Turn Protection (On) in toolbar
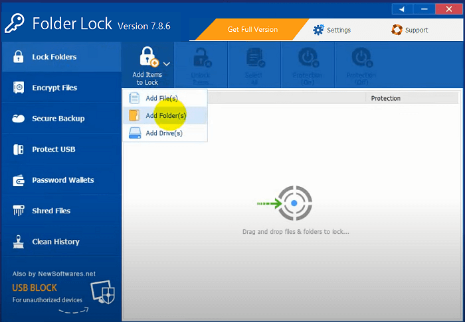Image resolution: width=465 pixels, height=322 pixels. click(x=307, y=65)
